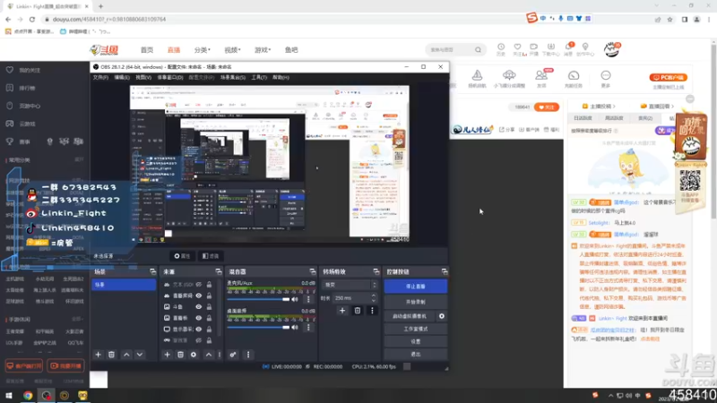Image resolution: width=717 pixels, height=403 pixels.
Task: Pop out the Controls dock panel
Action: point(444,271)
